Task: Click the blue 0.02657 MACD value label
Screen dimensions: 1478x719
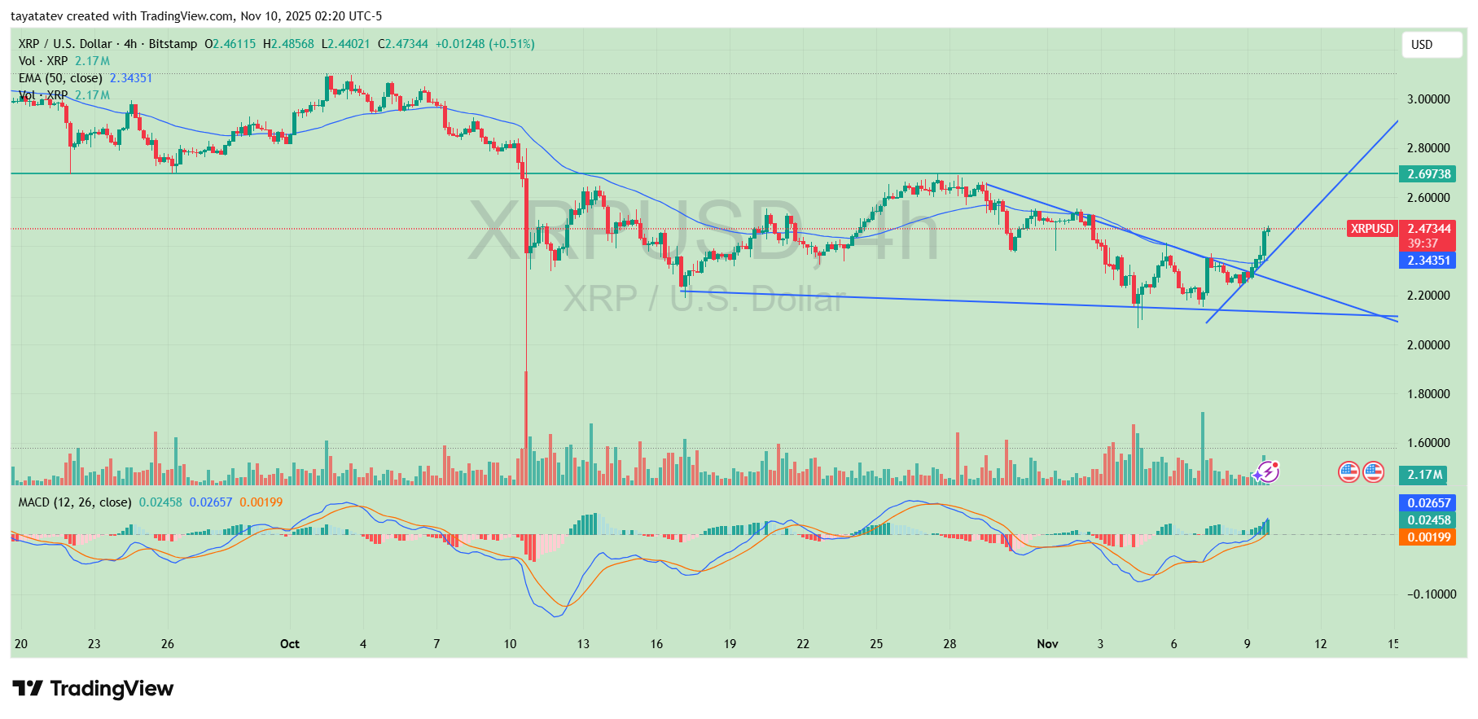Action: click(x=1429, y=503)
